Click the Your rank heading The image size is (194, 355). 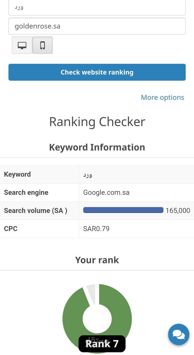click(97, 260)
